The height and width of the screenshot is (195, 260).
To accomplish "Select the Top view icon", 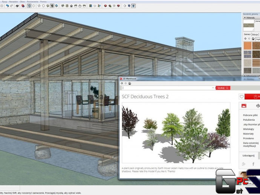I will 67,6.
